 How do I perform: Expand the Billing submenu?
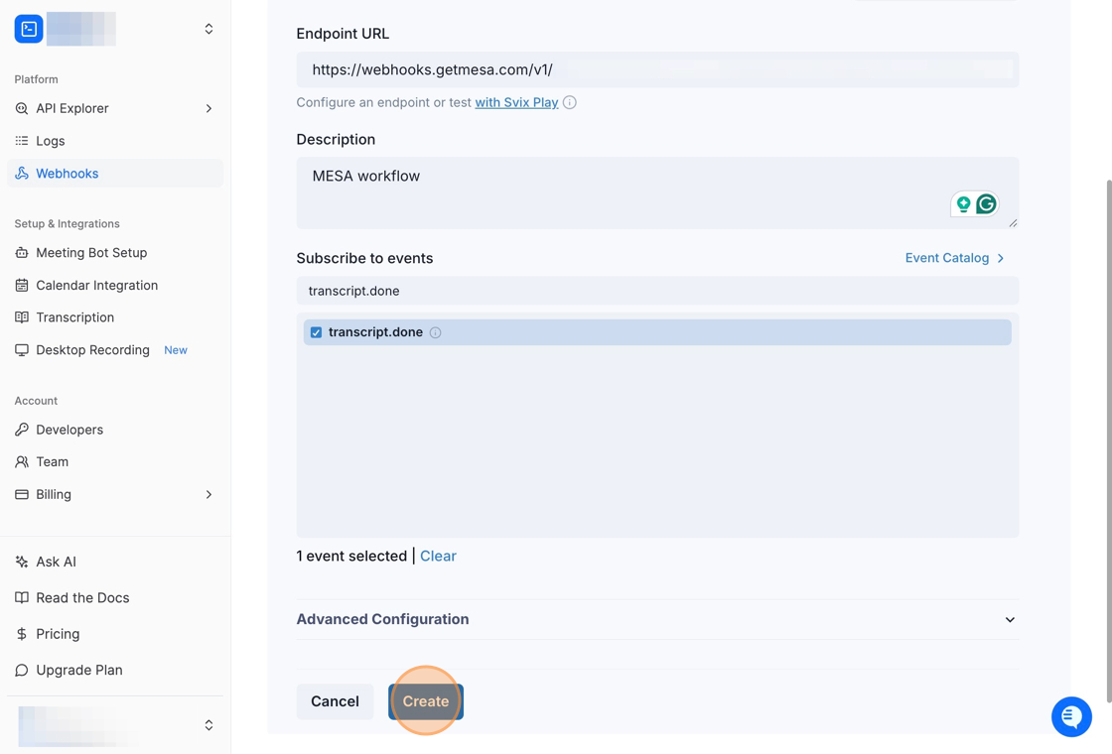[x=208, y=494]
